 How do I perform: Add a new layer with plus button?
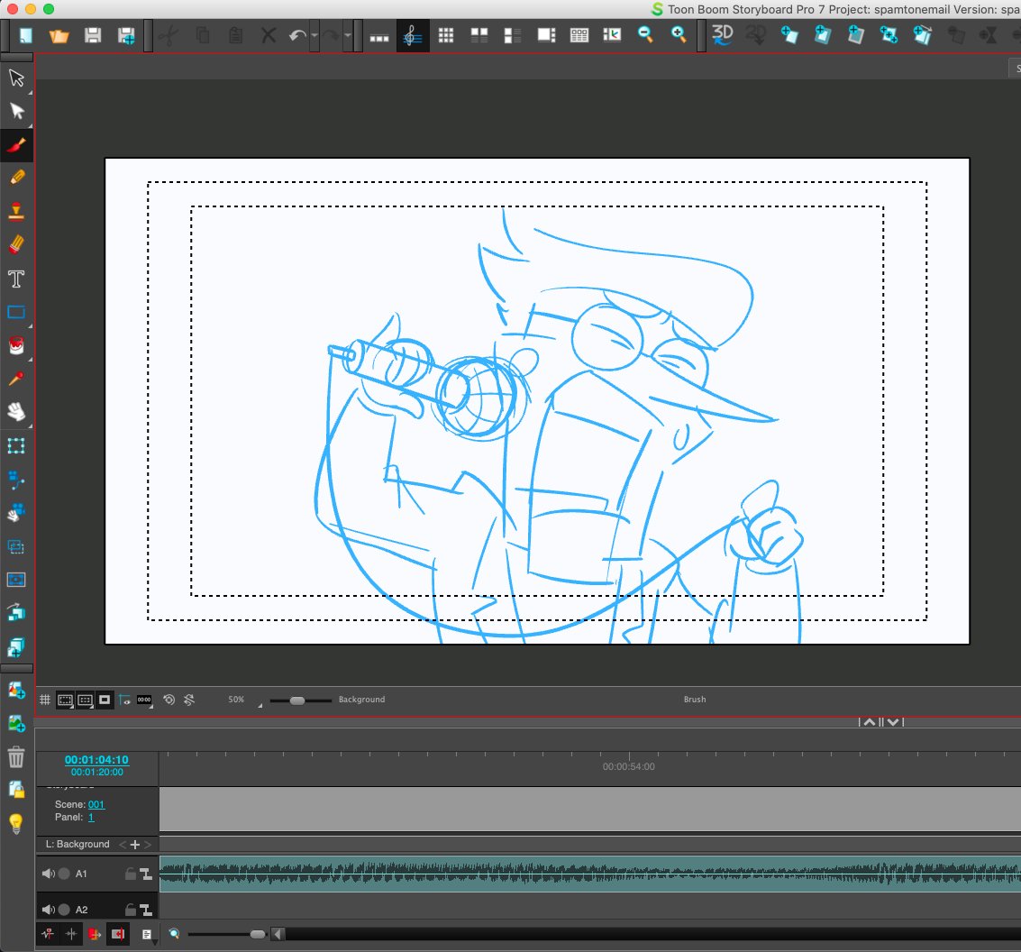click(135, 845)
